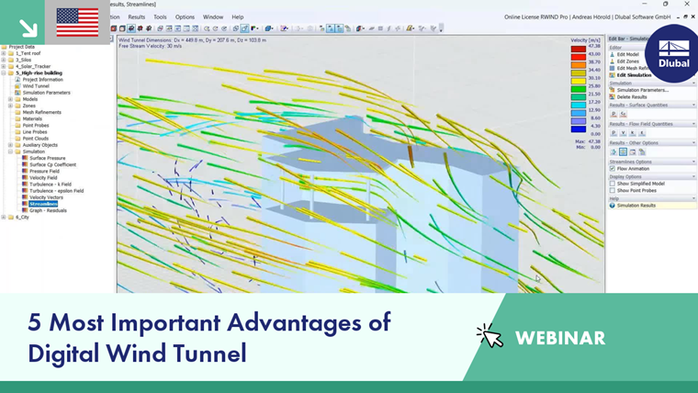Image resolution: width=698 pixels, height=393 pixels.
Task: Show surface pressure p icon
Action: click(614, 114)
